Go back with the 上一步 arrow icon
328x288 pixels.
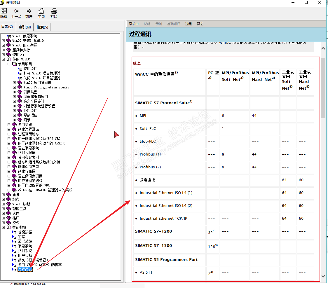click(16, 11)
